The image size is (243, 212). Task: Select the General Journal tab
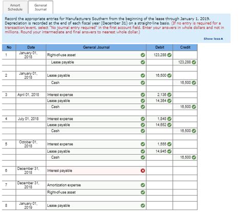(x=40, y=7)
